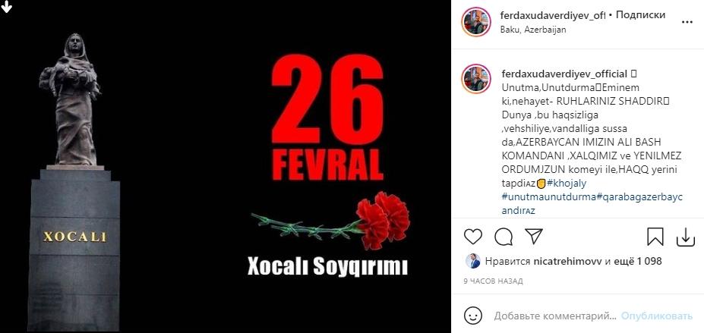Focus the Добавьте комментарий input field
The image size is (704, 333).
click(x=555, y=316)
